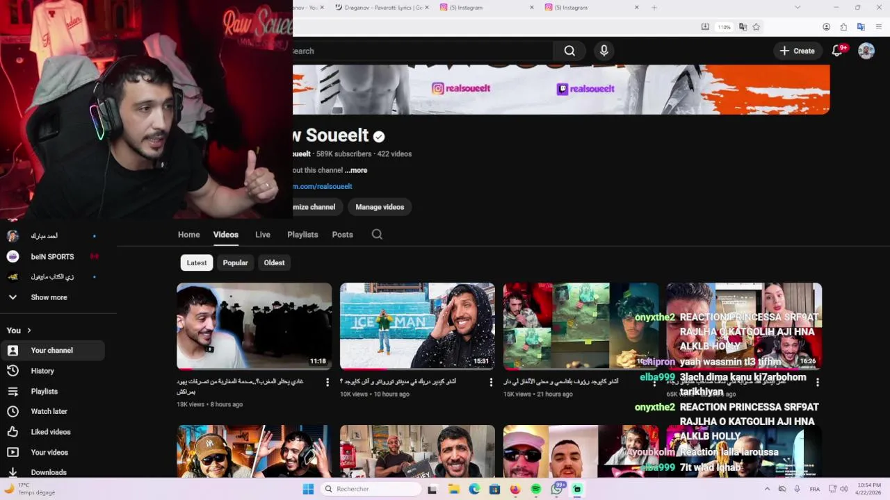Open a new browser tab with plus

tap(654, 8)
